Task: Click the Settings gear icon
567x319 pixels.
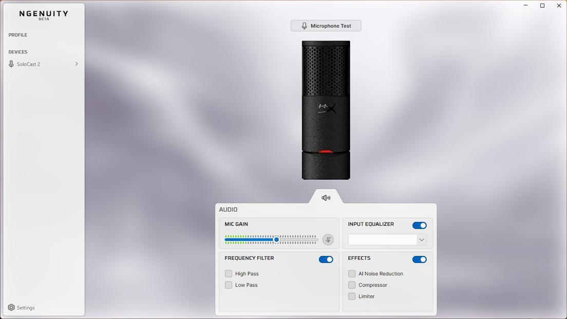Action: (11, 308)
